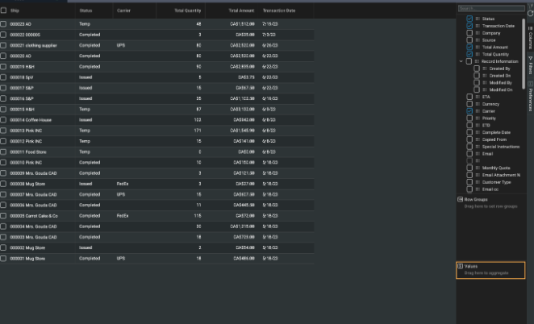534x324 pixels.
Task: Click drag handle icon next to Currency
Action: coord(478,104)
